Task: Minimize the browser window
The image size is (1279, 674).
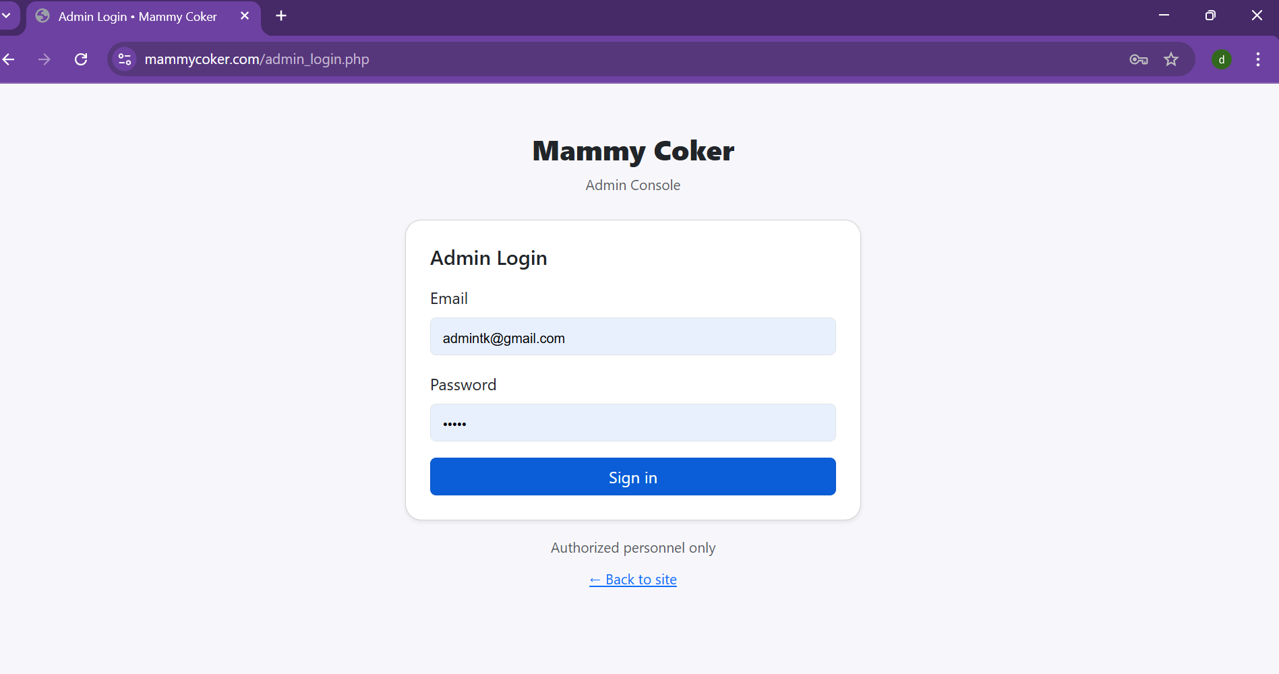Action: 1164,16
